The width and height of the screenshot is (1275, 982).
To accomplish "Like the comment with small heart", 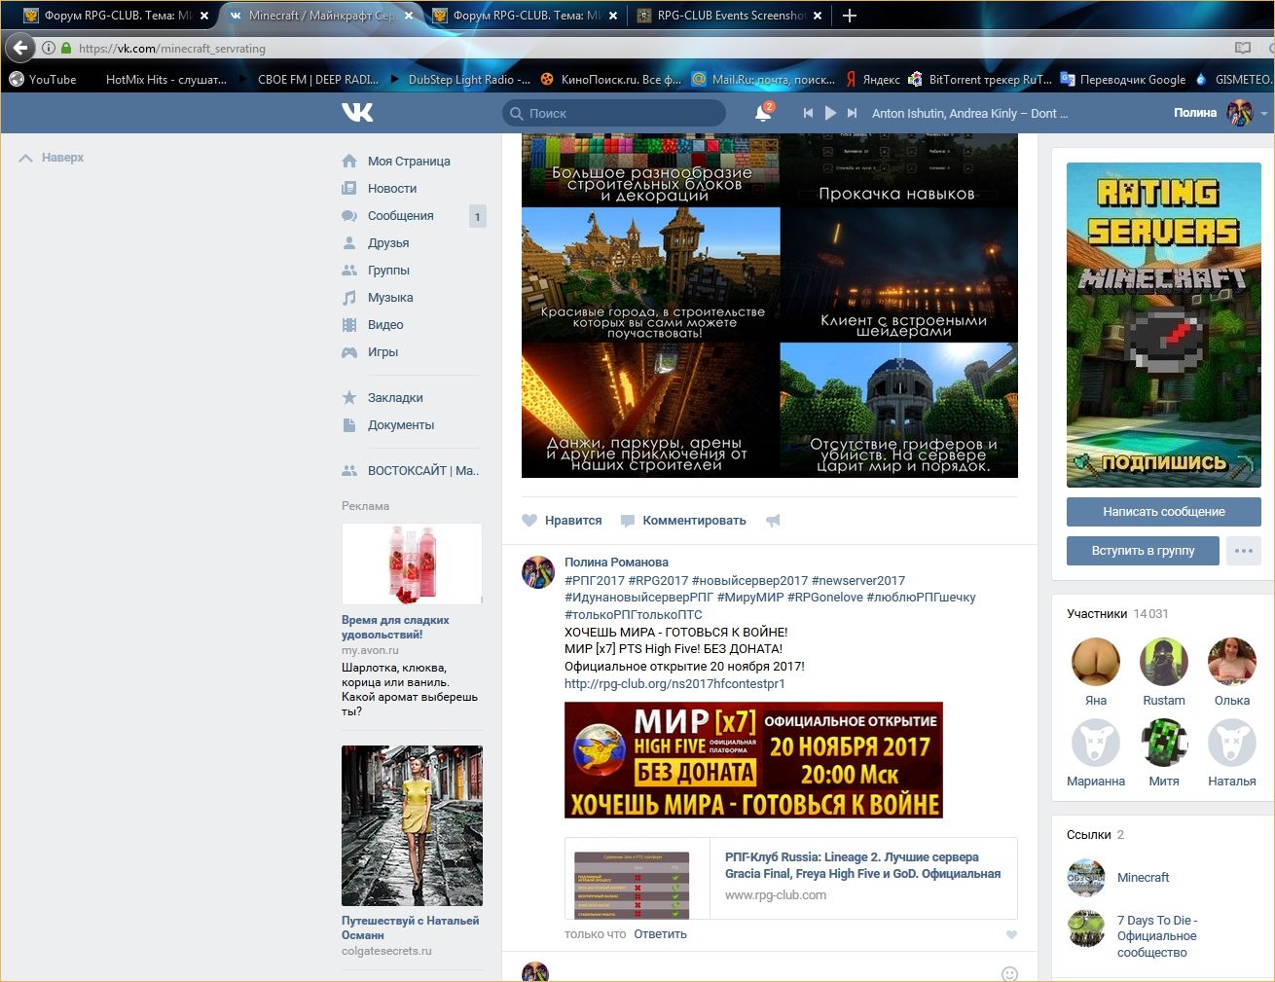I will 1011,934.
